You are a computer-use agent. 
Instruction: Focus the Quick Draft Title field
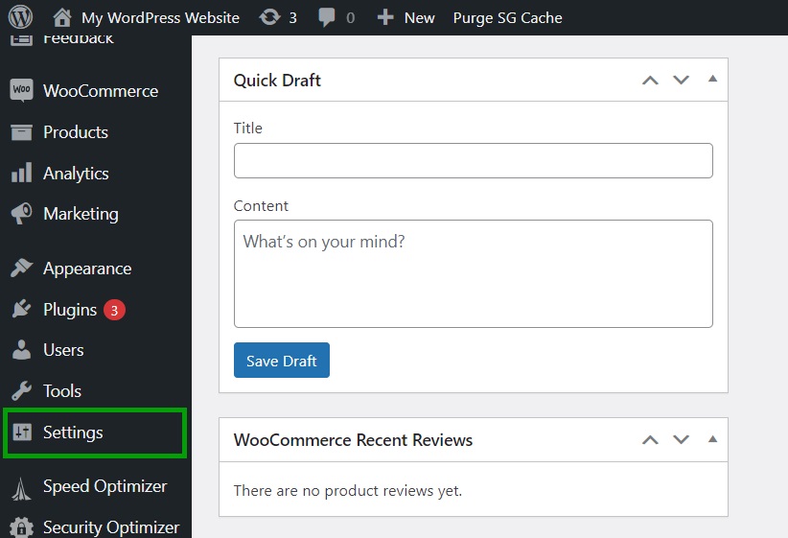point(473,160)
